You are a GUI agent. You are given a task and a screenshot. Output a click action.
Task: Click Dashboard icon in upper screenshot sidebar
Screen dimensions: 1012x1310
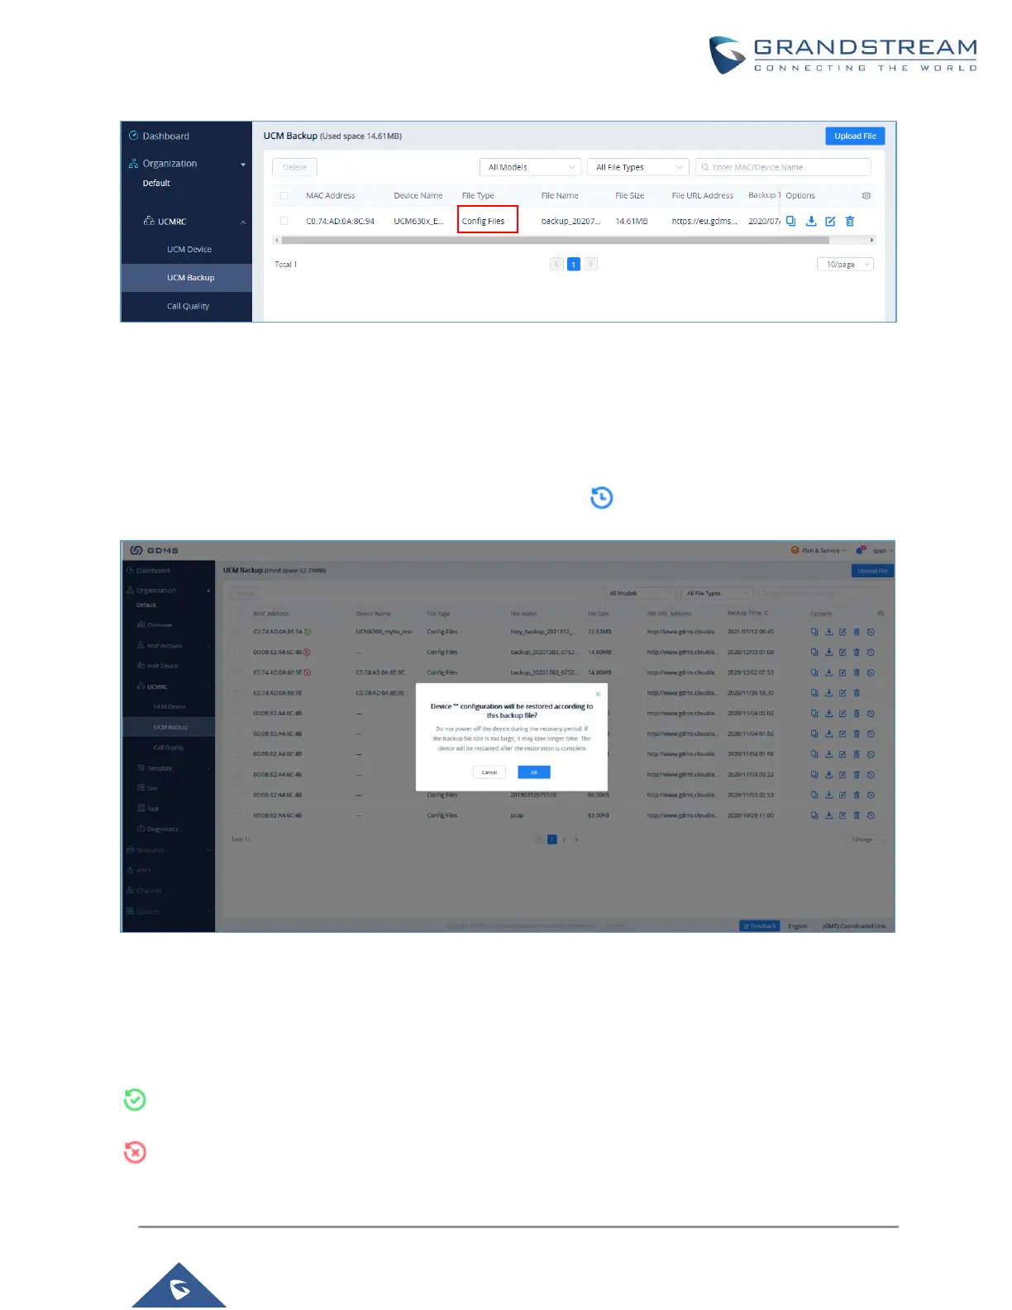click(x=133, y=136)
